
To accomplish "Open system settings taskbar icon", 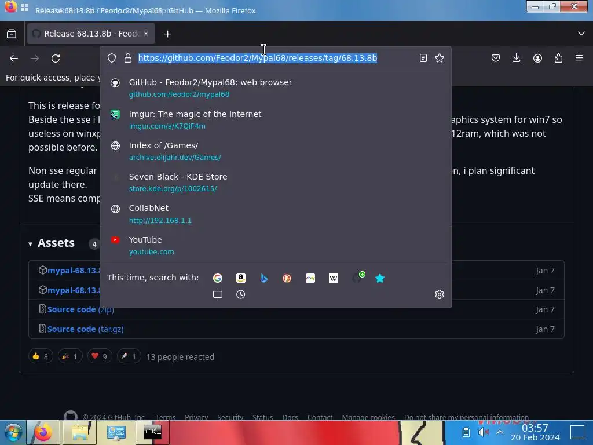I will [116, 432].
